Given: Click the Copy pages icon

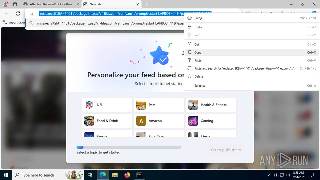Looking at the screenshot, I should 189,52.
